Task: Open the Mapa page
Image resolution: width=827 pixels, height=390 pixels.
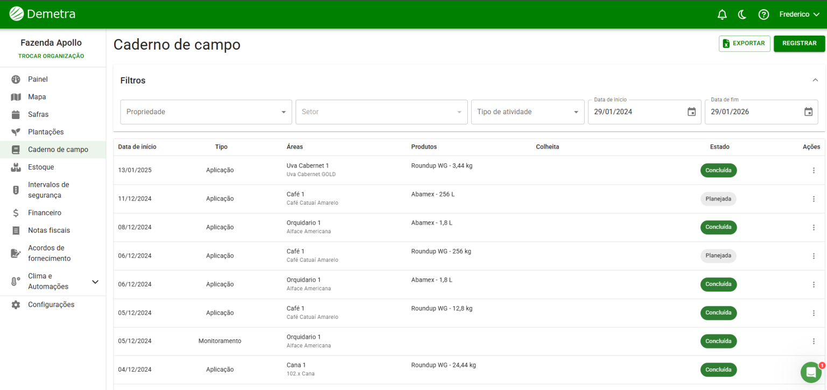Action: (37, 97)
